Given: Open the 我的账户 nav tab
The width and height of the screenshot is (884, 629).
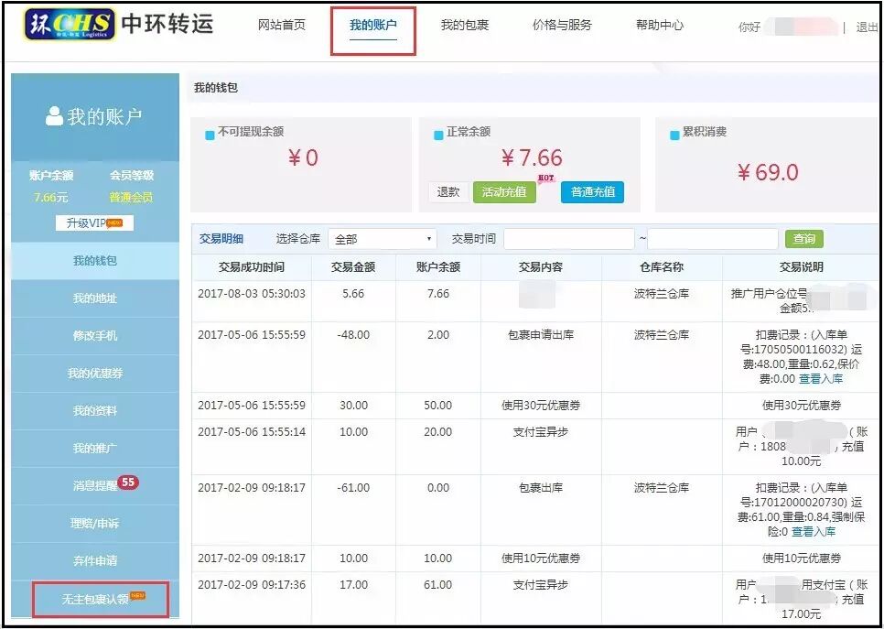Looking at the screenshot, I should click(x=372, y=26).
